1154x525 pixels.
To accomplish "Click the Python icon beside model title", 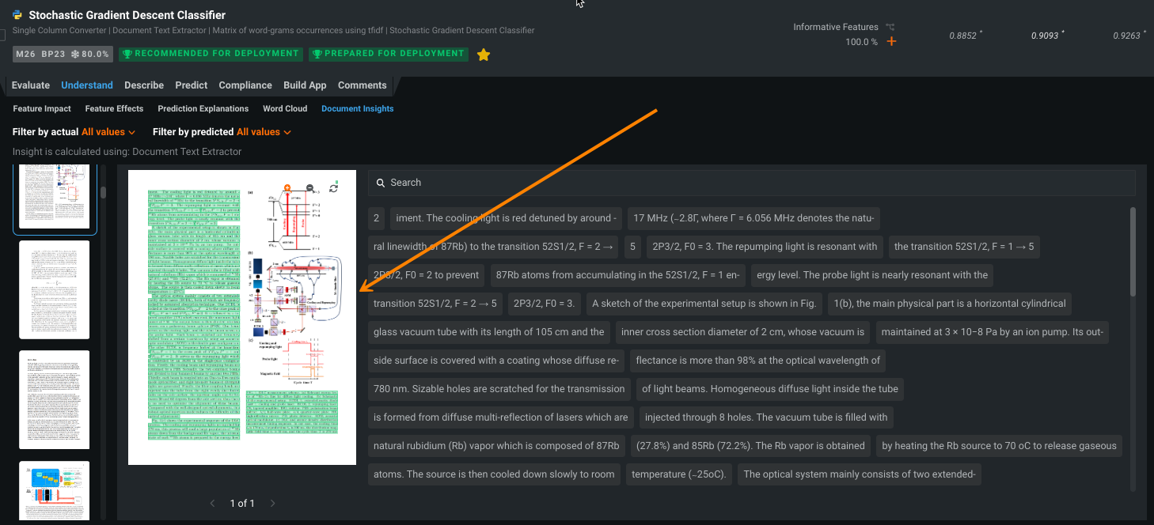I will (17, 15).
